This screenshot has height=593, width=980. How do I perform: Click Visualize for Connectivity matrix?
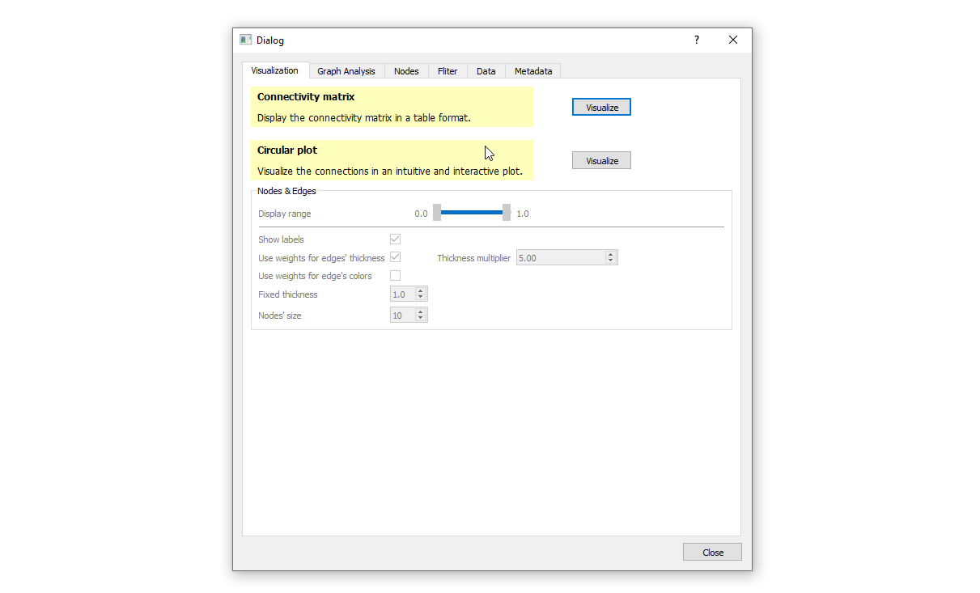coord(601,107)
